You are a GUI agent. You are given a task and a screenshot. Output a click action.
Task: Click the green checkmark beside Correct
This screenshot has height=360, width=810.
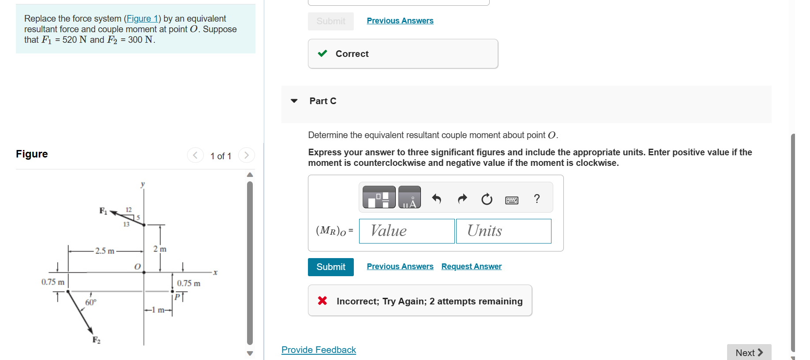tap(322, 53)
